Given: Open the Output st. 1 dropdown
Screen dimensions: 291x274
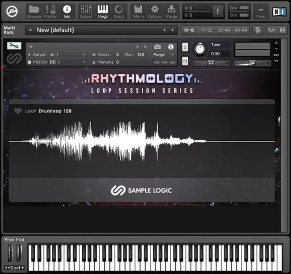Looking at the screenshot, I should click(x=57, y=55).
